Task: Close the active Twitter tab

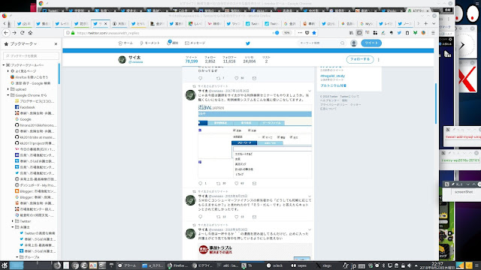Action: [x=106, y=23]
